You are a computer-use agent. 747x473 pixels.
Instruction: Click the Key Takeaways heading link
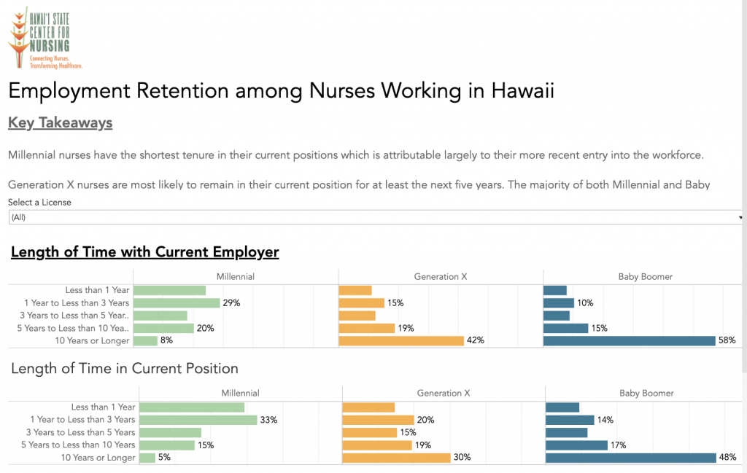coord(60,122)
